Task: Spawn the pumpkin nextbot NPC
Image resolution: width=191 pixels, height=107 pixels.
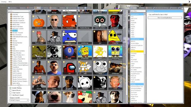Action: tap(39, 22)
